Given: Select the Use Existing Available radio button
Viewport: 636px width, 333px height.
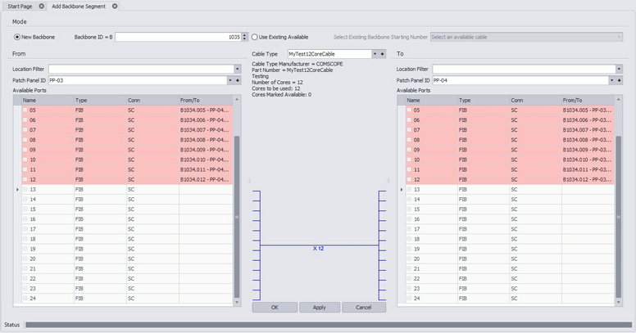Looking at the screenshot, I should (x=254, y=37).
